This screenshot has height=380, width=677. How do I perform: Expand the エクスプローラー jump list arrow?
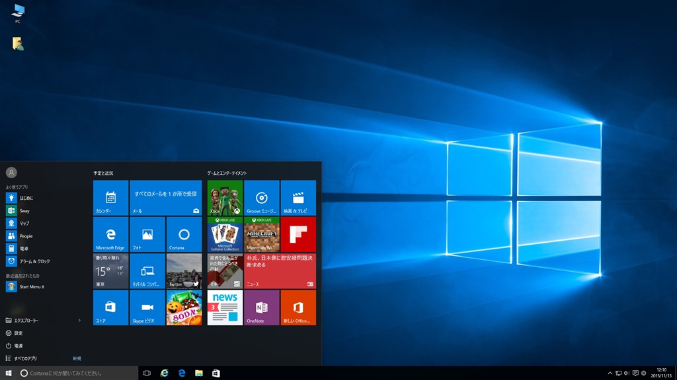79,320
